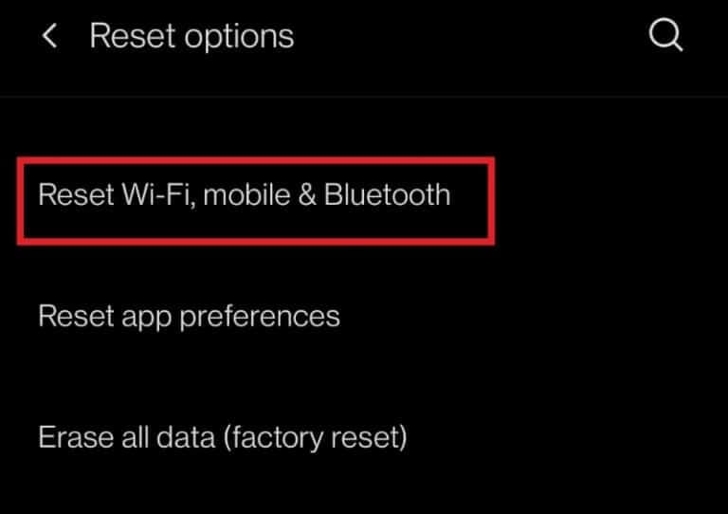Viewport: 728px width, 514px height.
Task: Click the word Bluetooth in first option
Action: [x=387, y=194]
